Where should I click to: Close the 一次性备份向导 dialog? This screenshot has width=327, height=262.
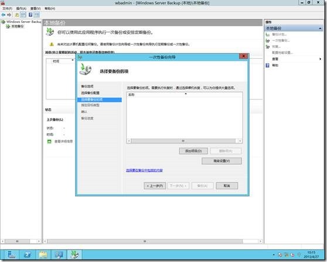click(x=243, y=56)
